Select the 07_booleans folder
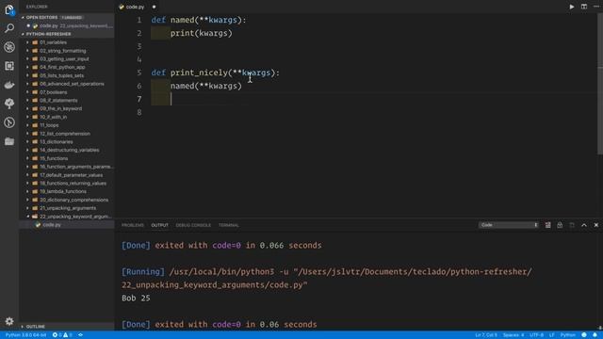 pos(53,92)
